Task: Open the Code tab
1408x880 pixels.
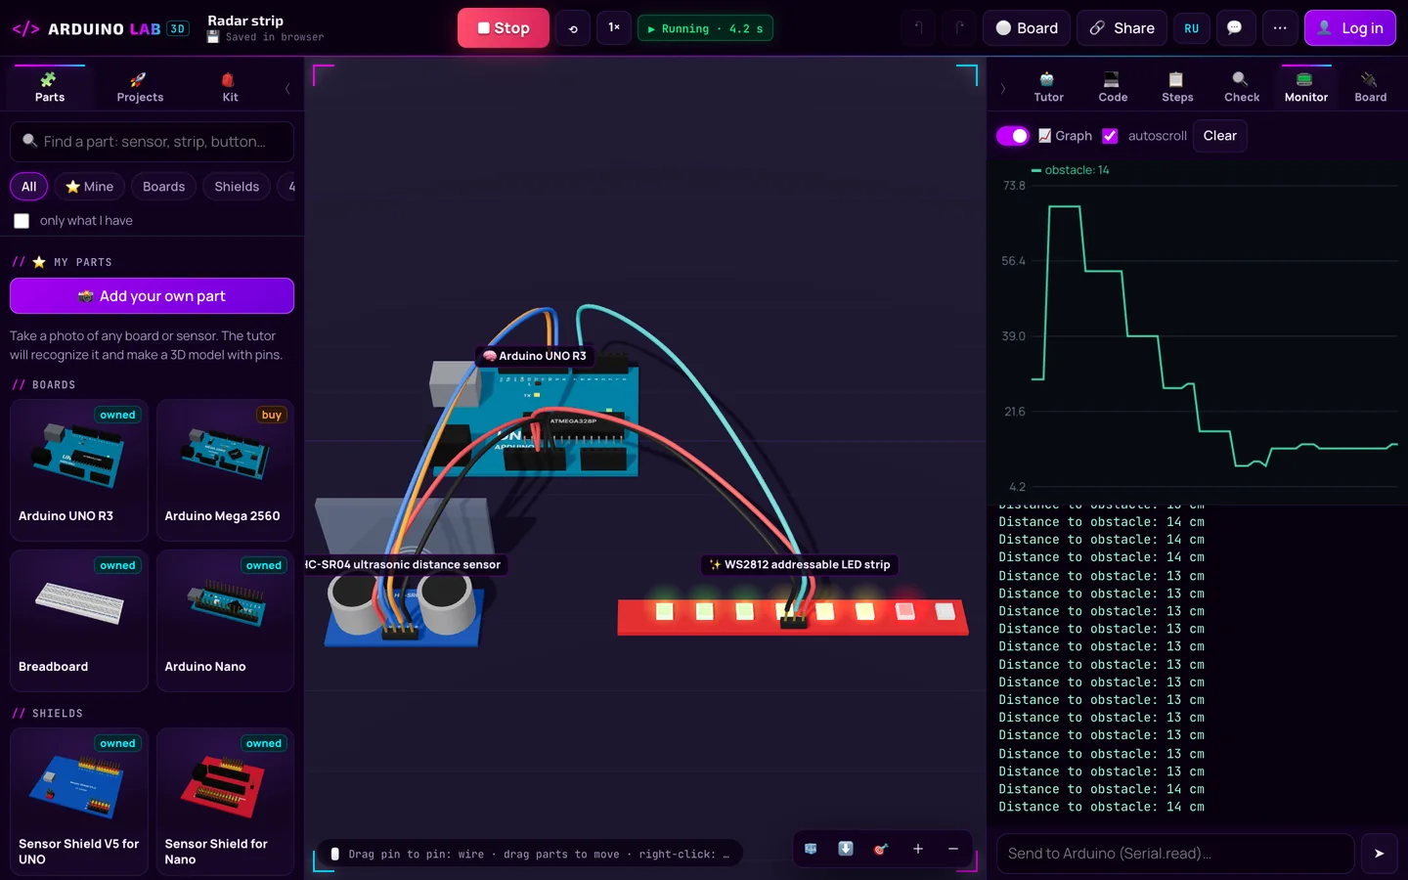Action: coord(1113,87)
